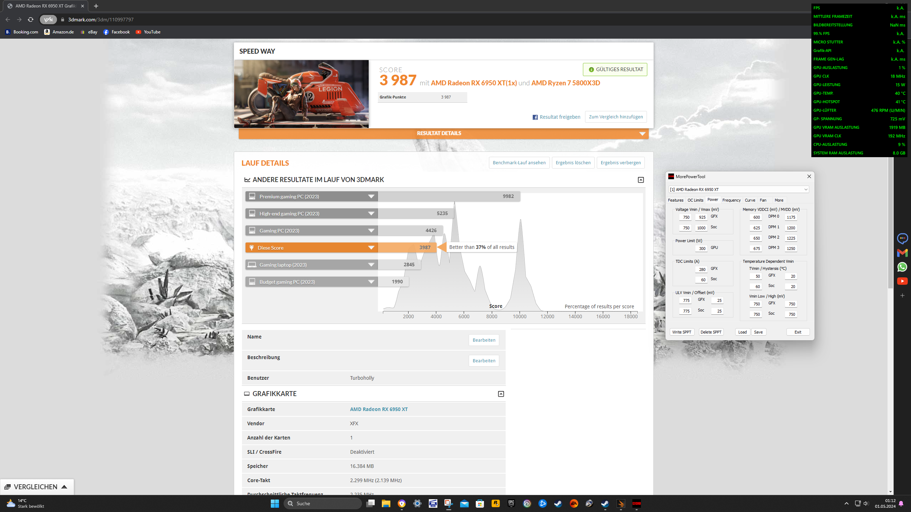Click the Write SPPT button
The width and height of the screenshot is (911, 512).
tap(681, 332)
